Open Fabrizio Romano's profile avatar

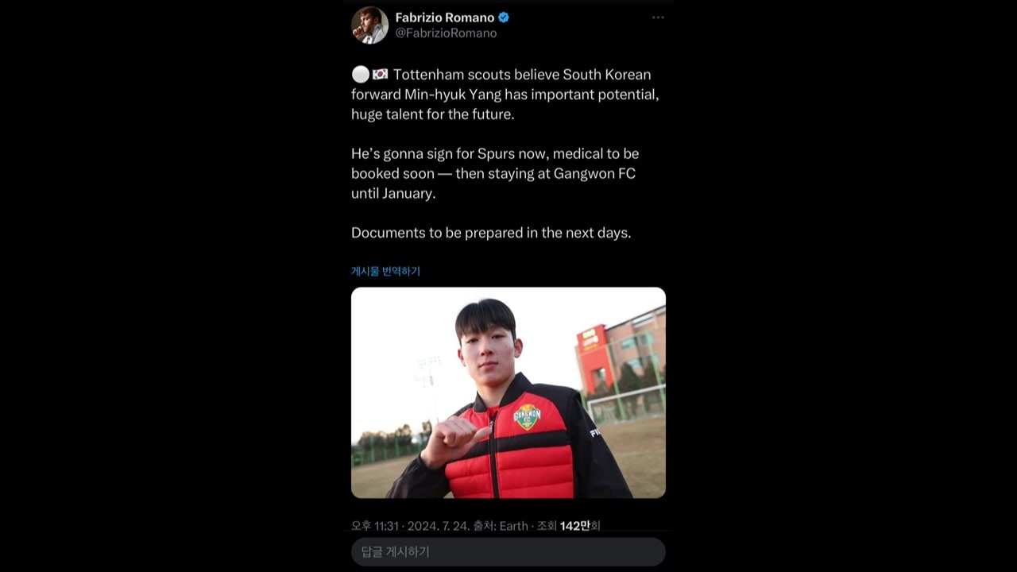pos(369,25)
